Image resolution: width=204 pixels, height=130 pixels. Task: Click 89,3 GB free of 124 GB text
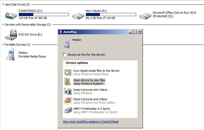[x=100, y=18]
